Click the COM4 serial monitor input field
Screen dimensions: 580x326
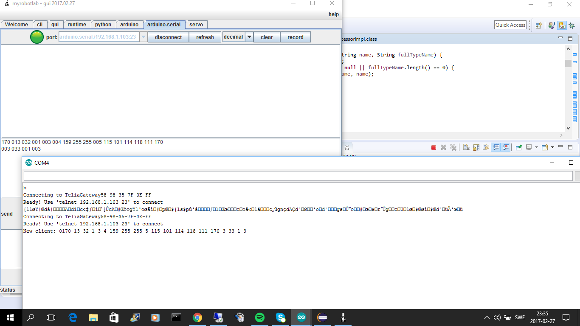pyautogui.click(x=298, y=176)
